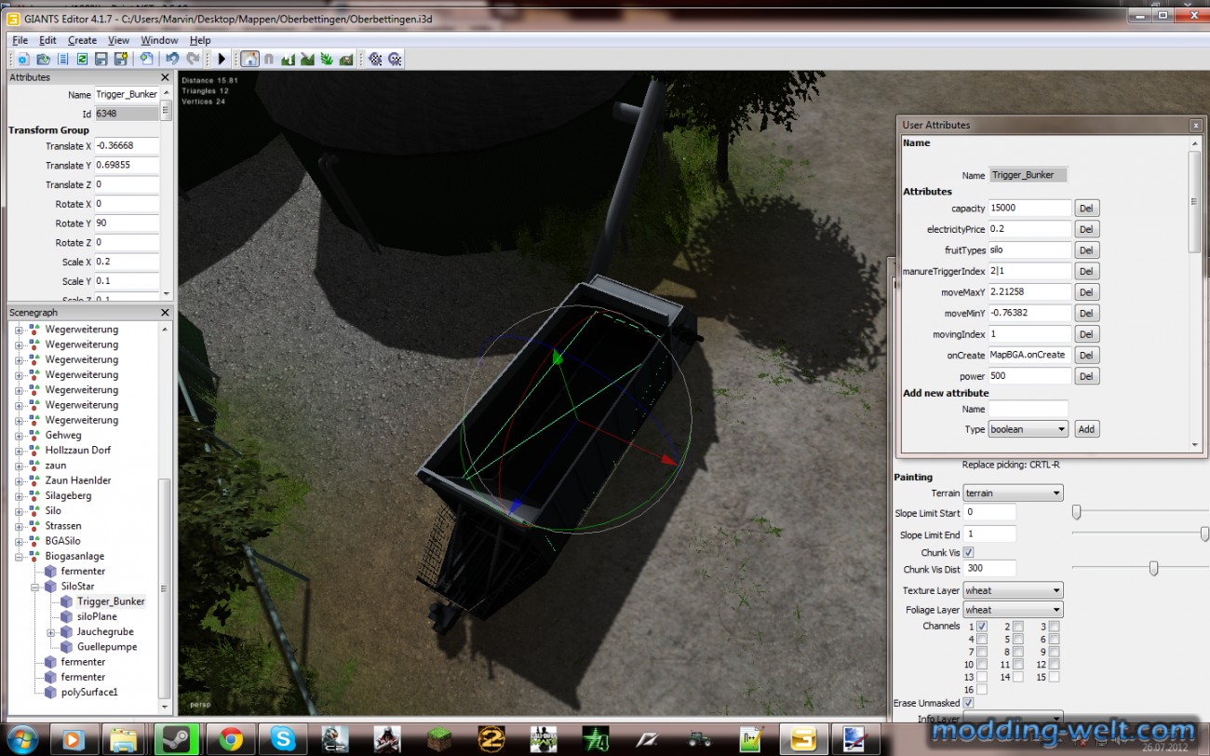Click the first checkered-gear toolbar icon
Viewport: 1210px width, 756px height.
point(375,59)
